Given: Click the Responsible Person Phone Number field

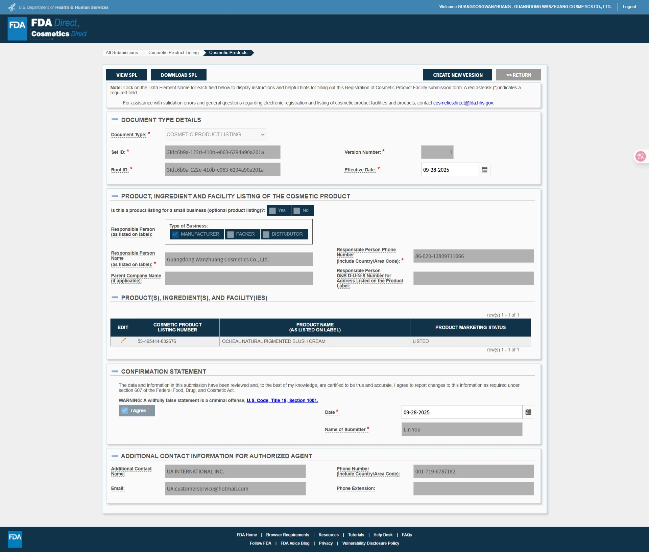Looking at the screenshot, I should pyautogui.click(x=474, y=256).
